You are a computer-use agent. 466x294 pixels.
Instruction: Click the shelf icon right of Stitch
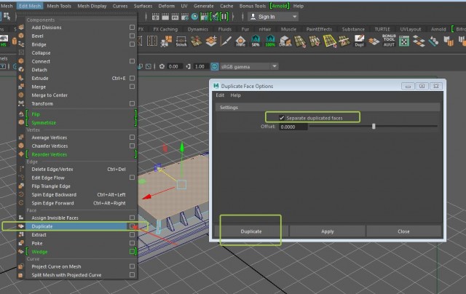point(196,41)
